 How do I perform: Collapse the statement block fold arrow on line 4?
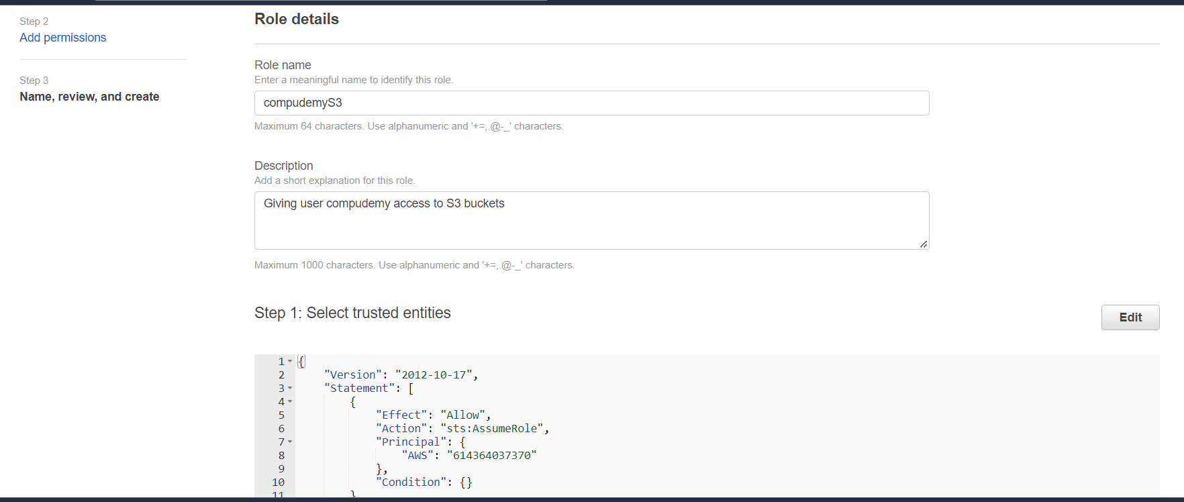[290, 401]
